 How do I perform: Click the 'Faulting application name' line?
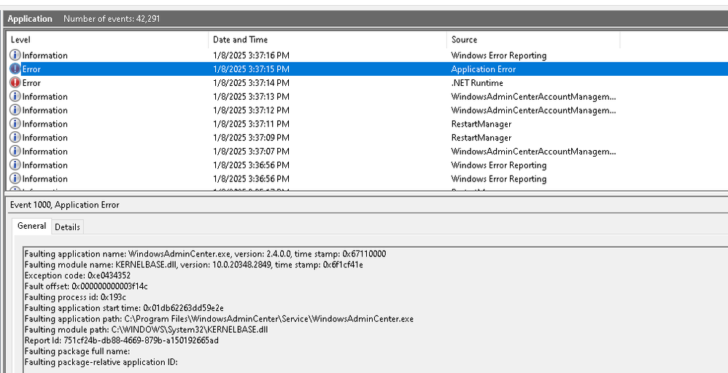[205, 254]
